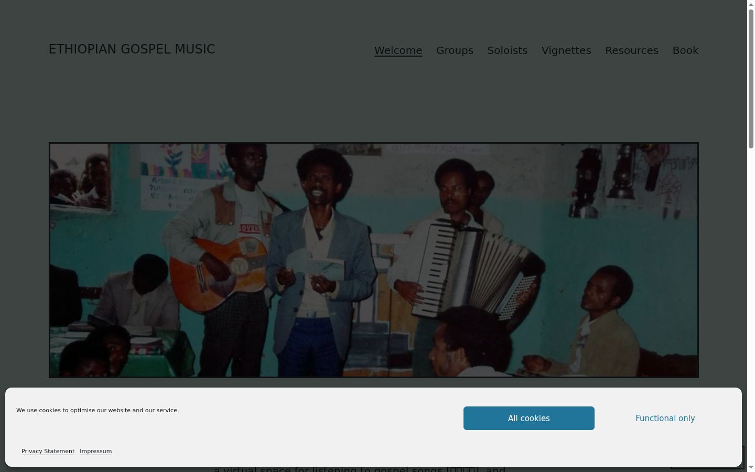This screenshot has height=472, width=755.
Task: Accept all cookies
Action: tap(529, 418)
